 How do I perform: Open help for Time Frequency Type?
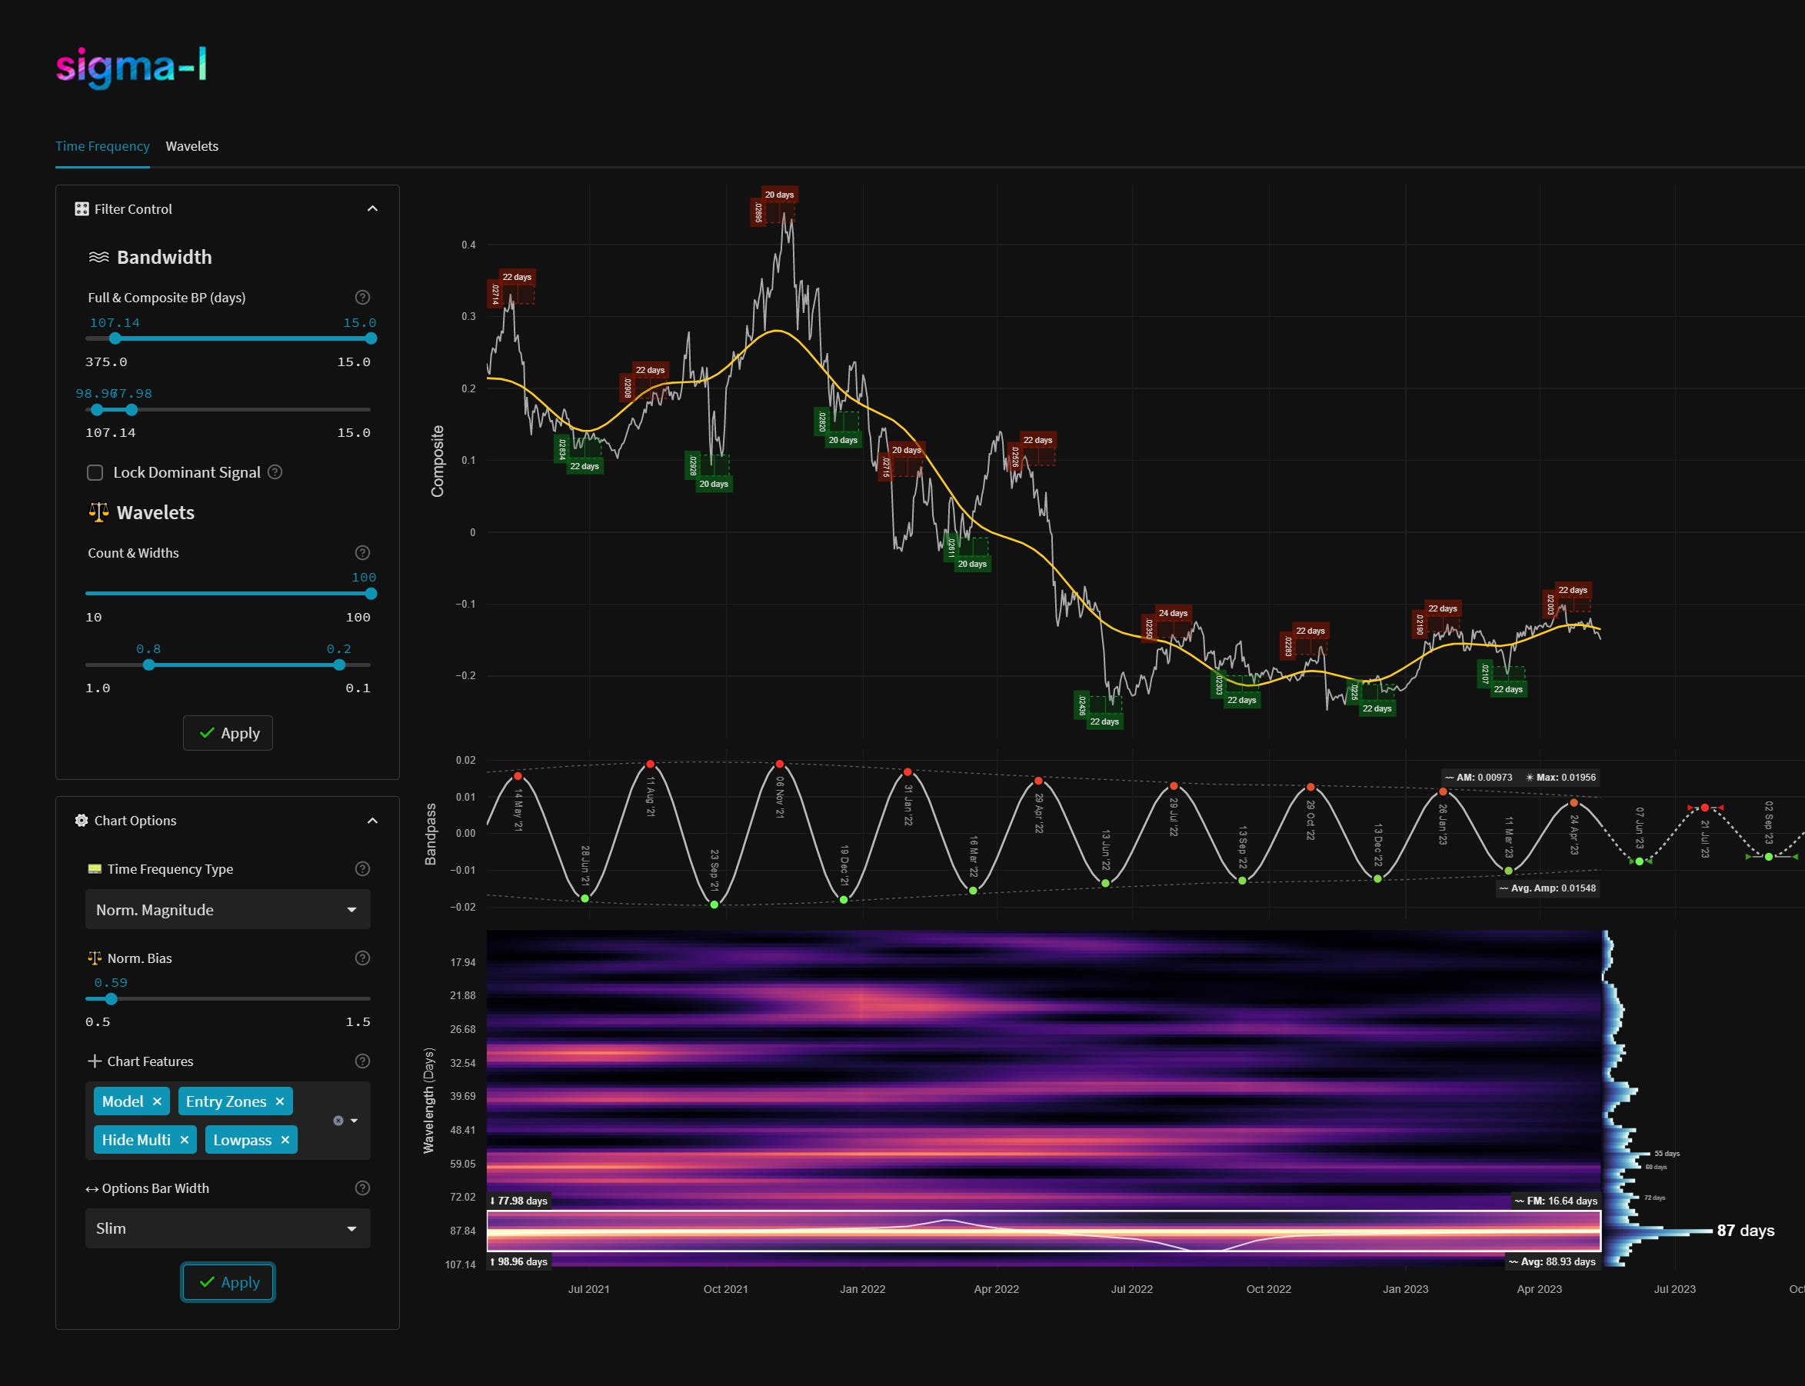click(x=362, y=868)
